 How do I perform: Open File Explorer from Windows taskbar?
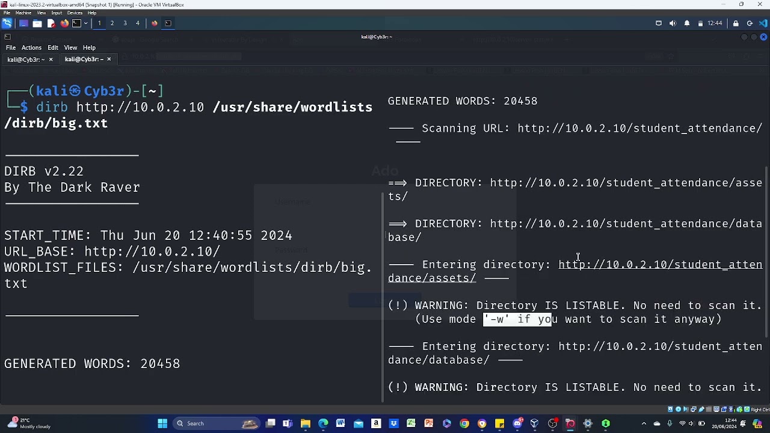[x=306, y=423]
